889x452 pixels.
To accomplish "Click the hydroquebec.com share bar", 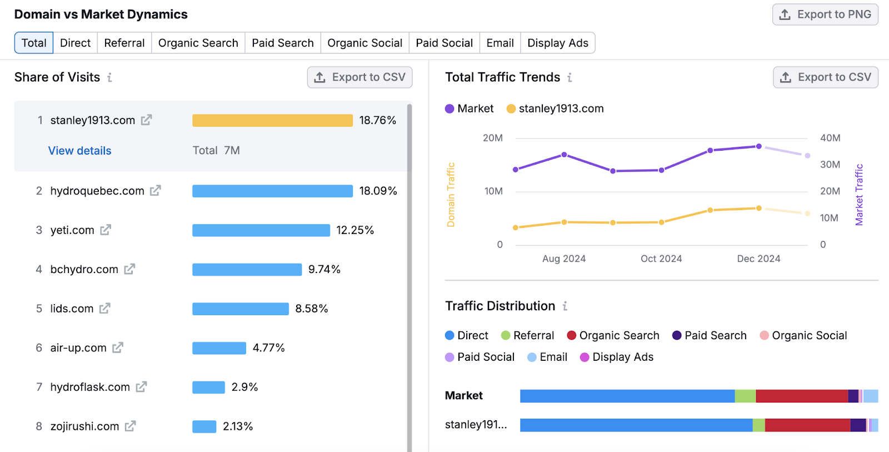I will coord(272,191).
